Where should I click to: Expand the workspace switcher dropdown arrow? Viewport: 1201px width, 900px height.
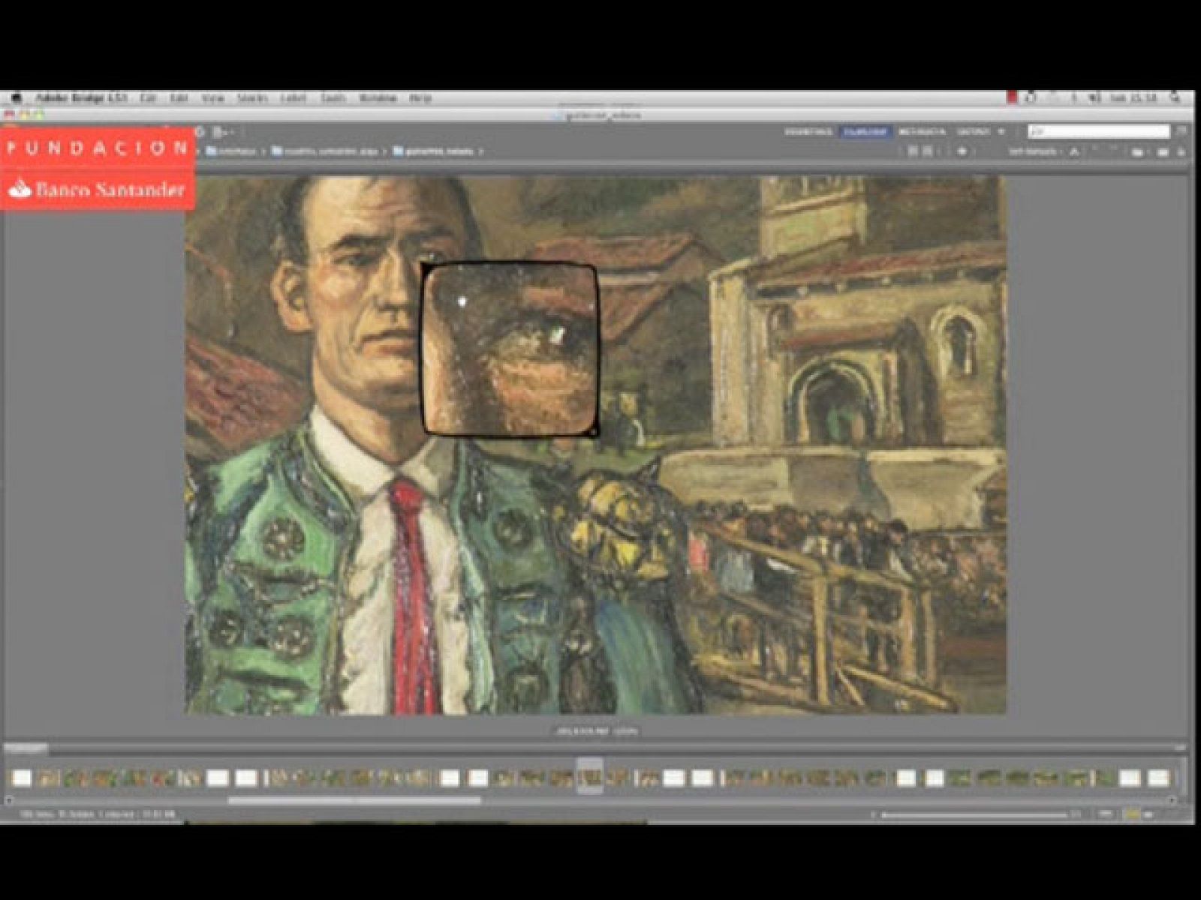click(x=1001, y=131)
